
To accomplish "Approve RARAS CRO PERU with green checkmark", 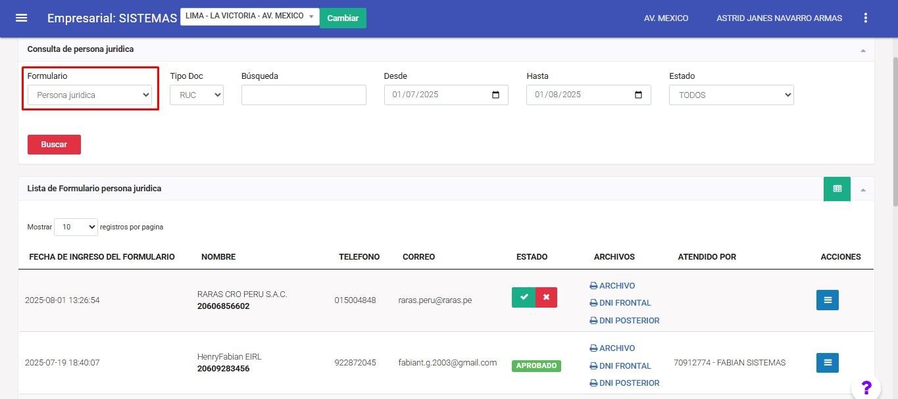I will point(524,298).
